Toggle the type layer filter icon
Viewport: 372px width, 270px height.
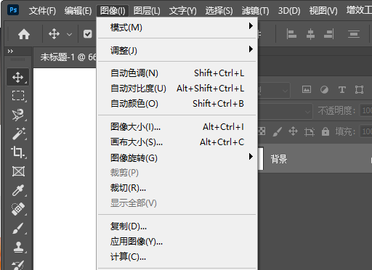tap(341, 90)
